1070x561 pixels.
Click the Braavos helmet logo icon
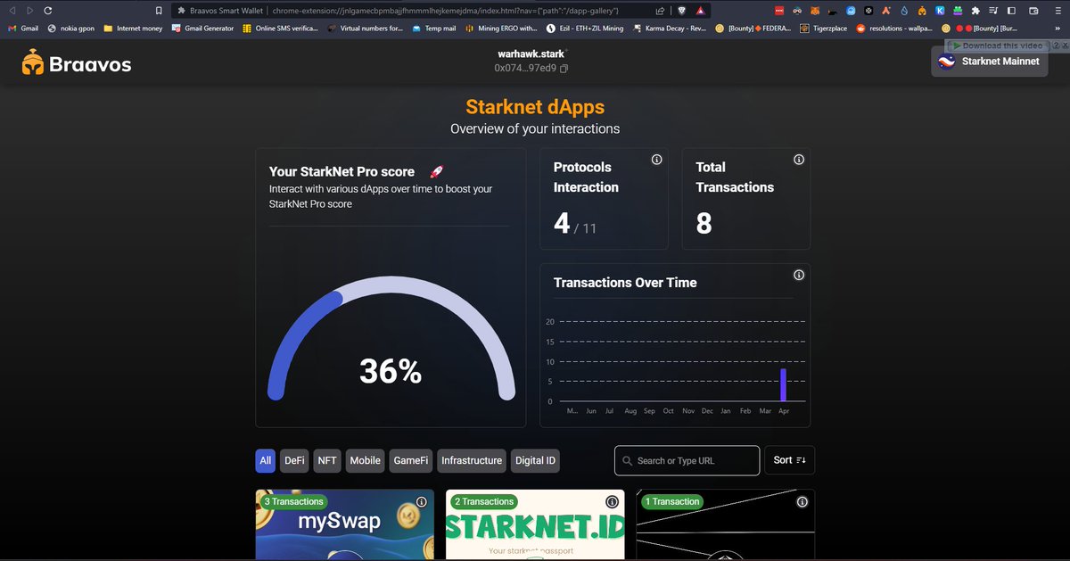point(32,63)
